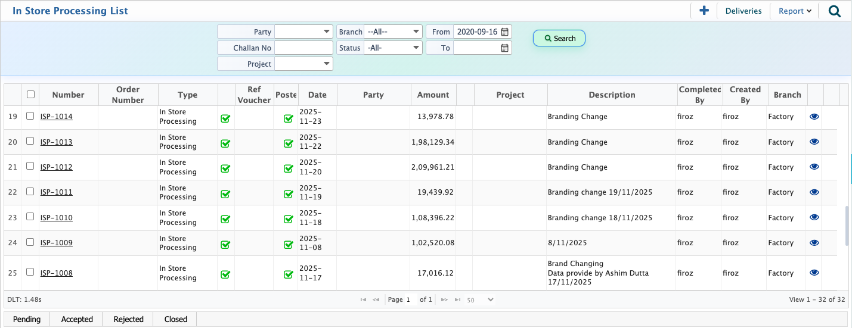
Task: Click posted check icon in ISP-1013 row
Action: (x=289, y=143)
